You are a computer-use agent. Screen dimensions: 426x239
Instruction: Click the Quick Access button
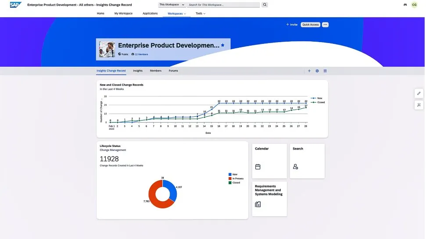point(311,25)
